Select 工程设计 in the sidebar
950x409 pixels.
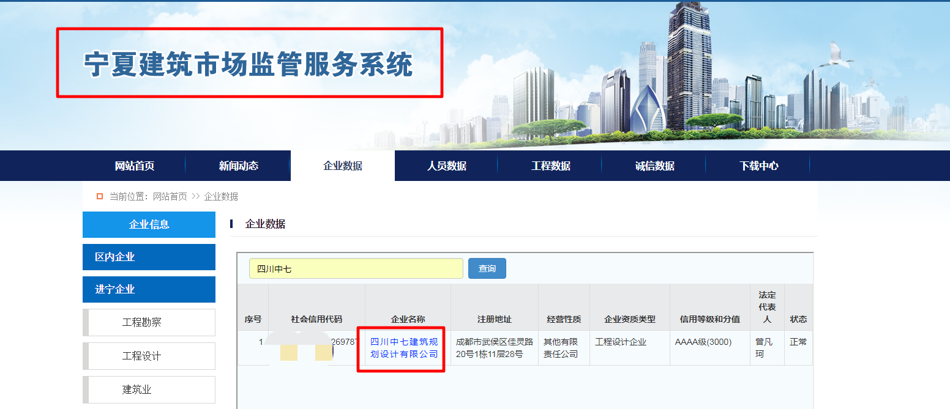point(149,356)
